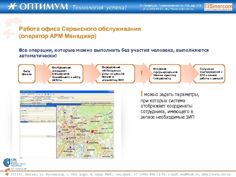Select the 'Ввод заявки' flow step box
The image size is (236, 177).
tap(27, 74)
